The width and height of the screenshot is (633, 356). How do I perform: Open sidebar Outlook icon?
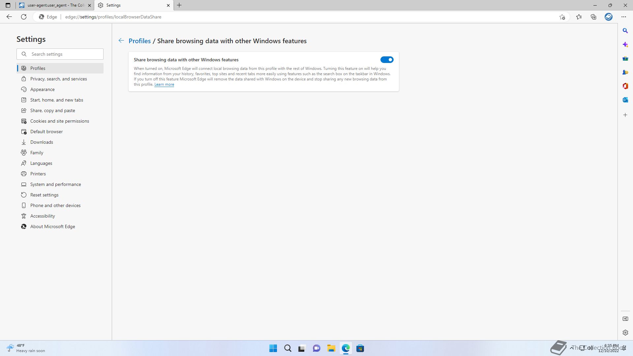click(x=625, y=100)
